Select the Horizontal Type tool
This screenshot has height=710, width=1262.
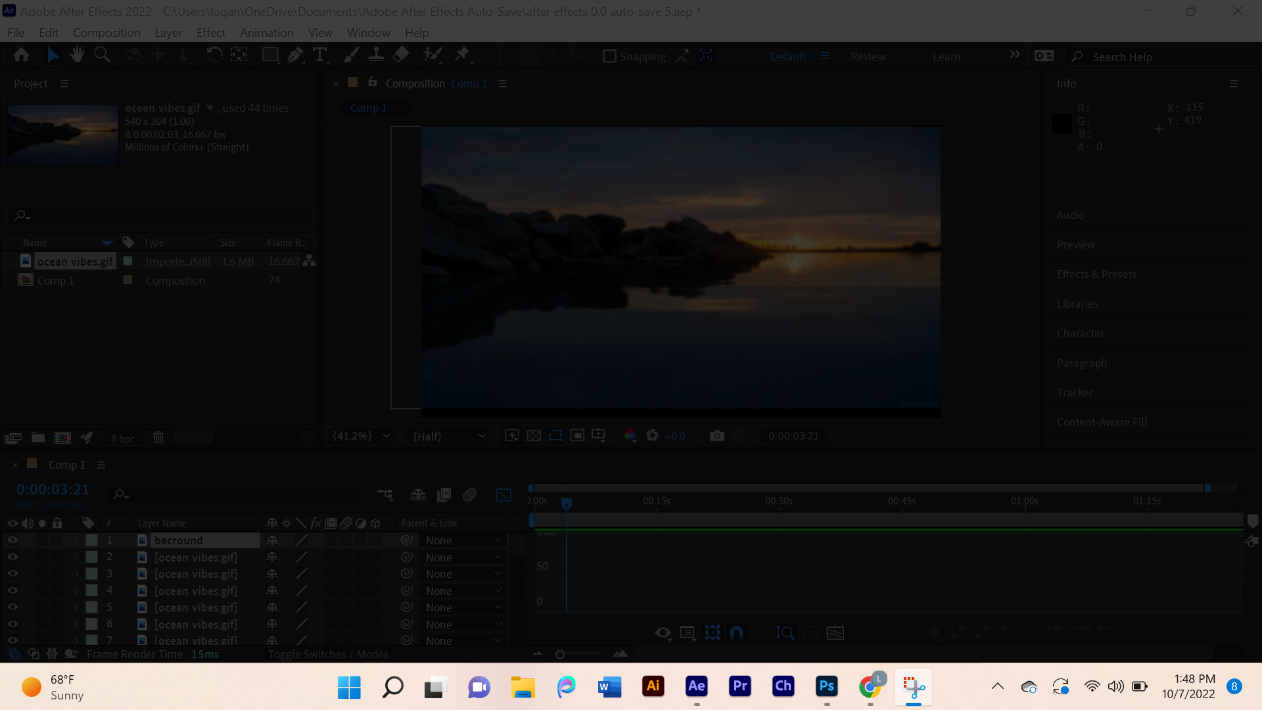point(320,55)
